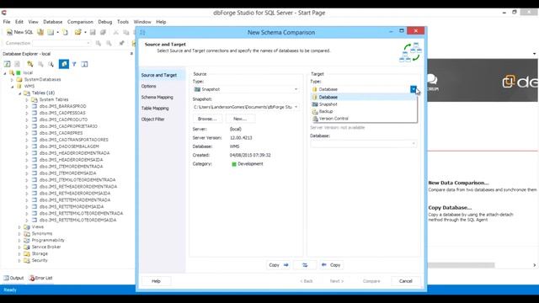Click the Start Page horizontal scrollbar
Image resolution: width=539 pixels, height=303 pixels.
(462, 265)
